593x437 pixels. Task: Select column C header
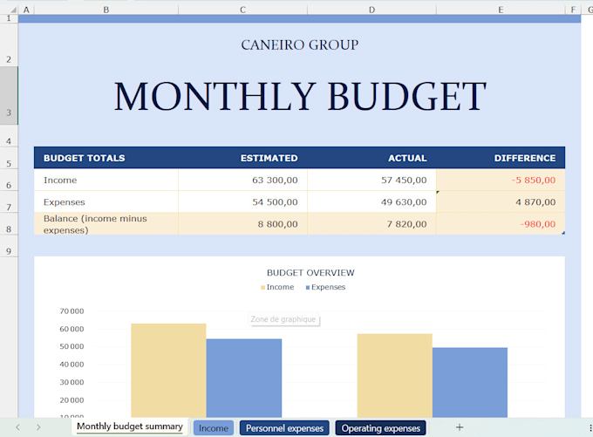tap(242, 10)
